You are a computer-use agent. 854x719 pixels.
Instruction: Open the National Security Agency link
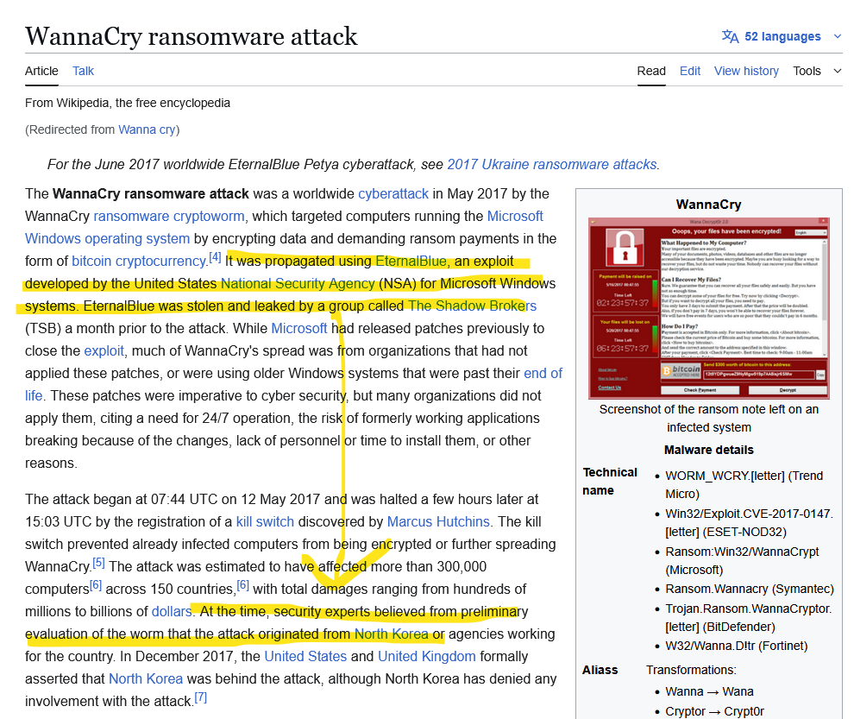[x=298, y=283]
